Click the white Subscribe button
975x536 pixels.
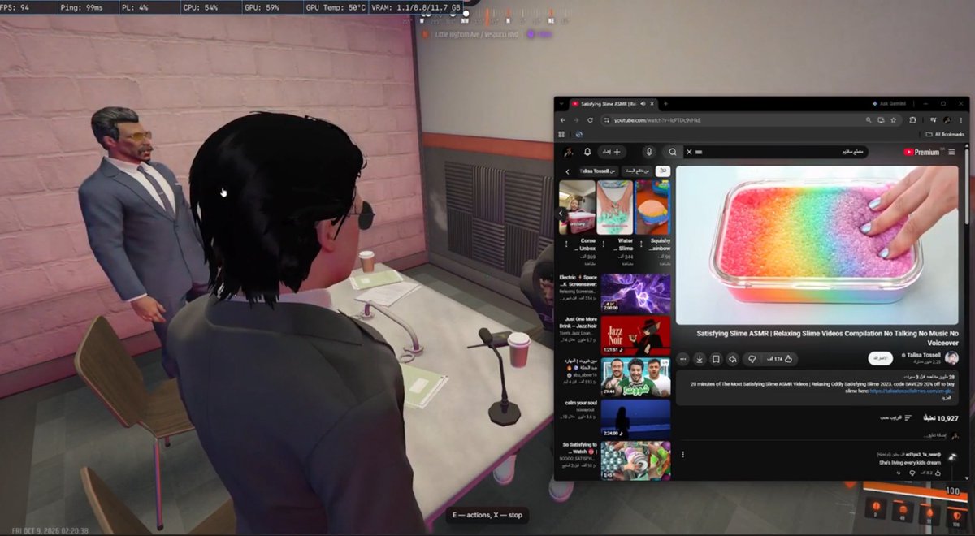[881, 358]
